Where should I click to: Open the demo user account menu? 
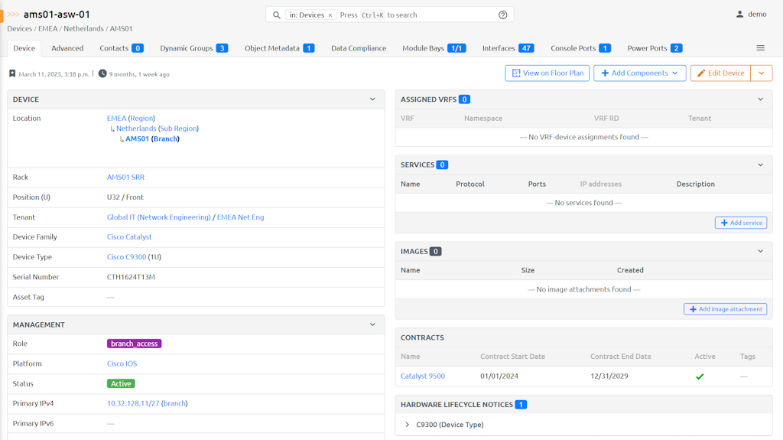coord(751,15)
